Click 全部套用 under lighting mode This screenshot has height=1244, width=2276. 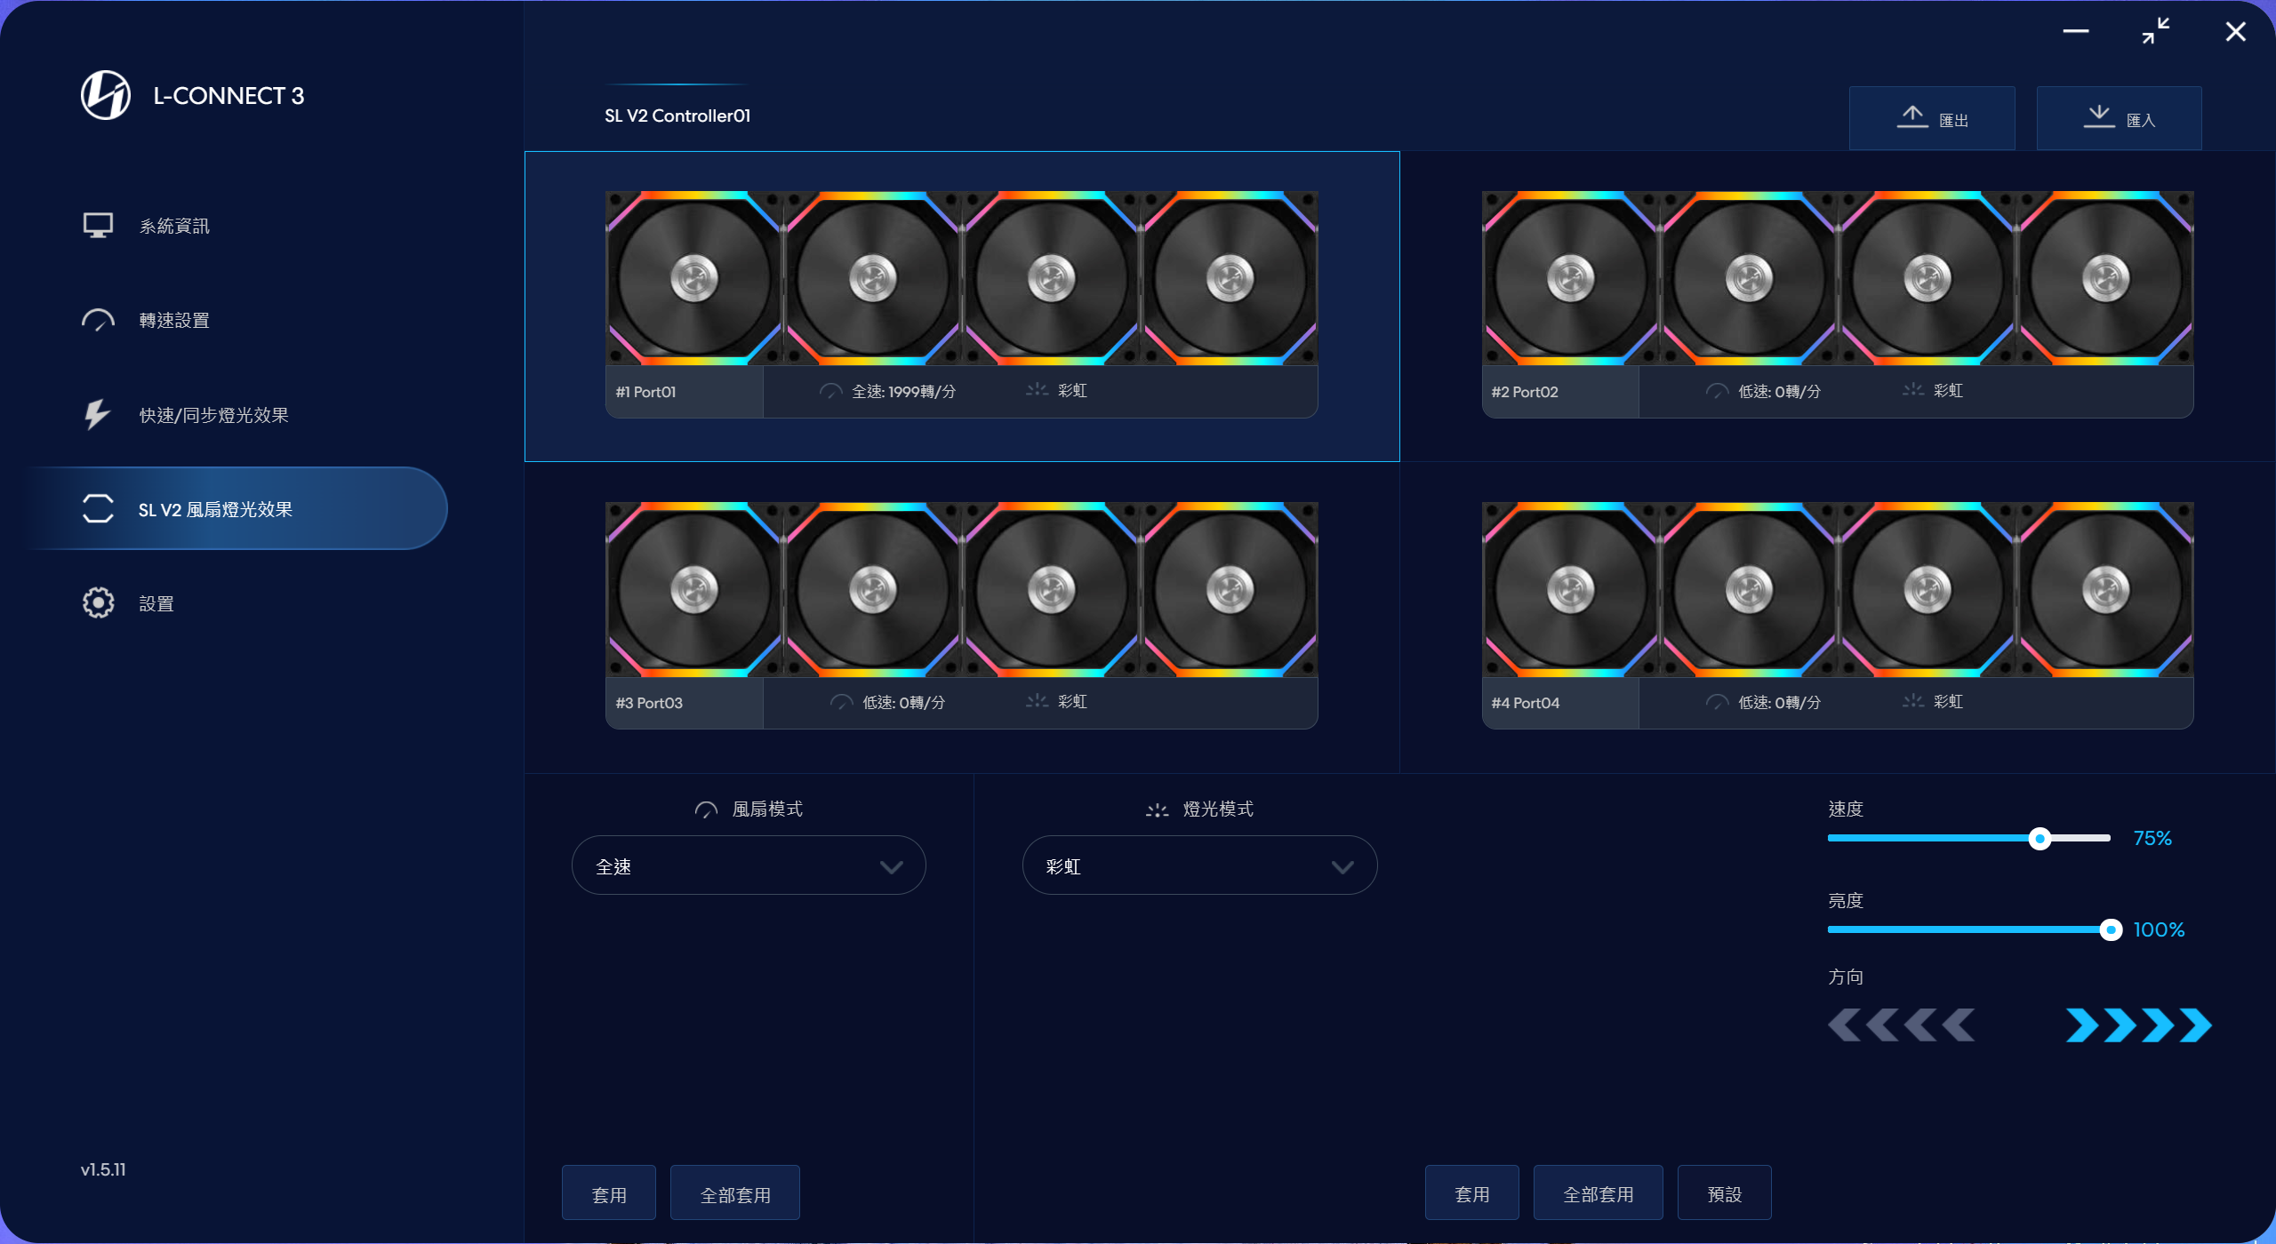click(x=1599, y=1193)
